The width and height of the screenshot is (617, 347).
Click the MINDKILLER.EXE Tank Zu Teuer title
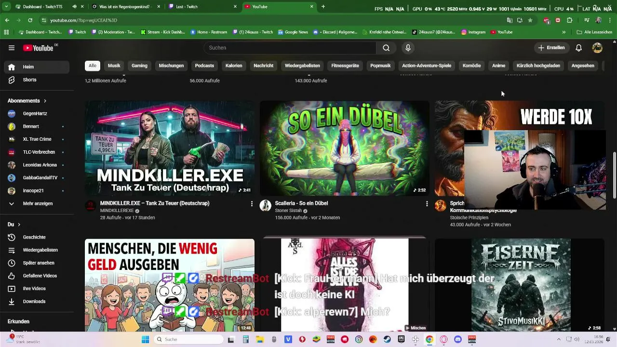point(155,203)
